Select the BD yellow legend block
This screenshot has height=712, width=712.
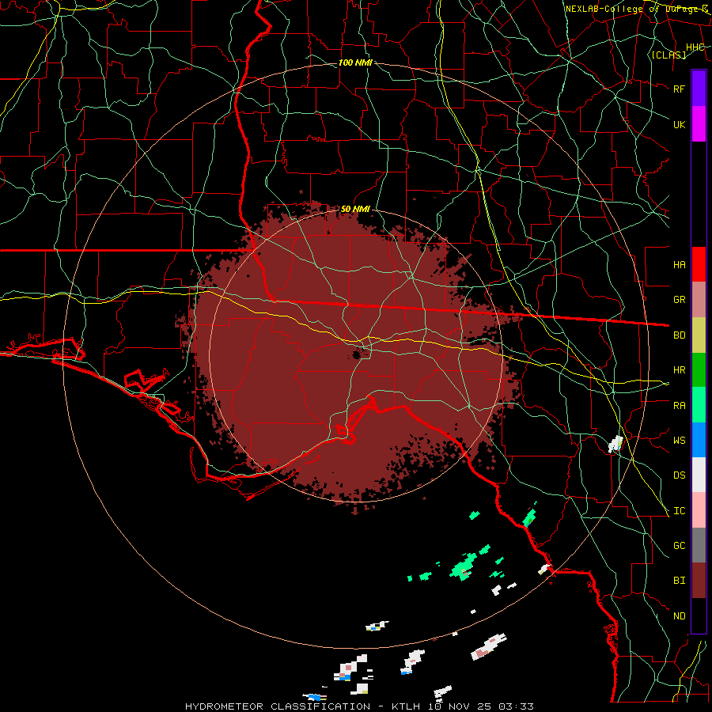click(x=699, y=335)
